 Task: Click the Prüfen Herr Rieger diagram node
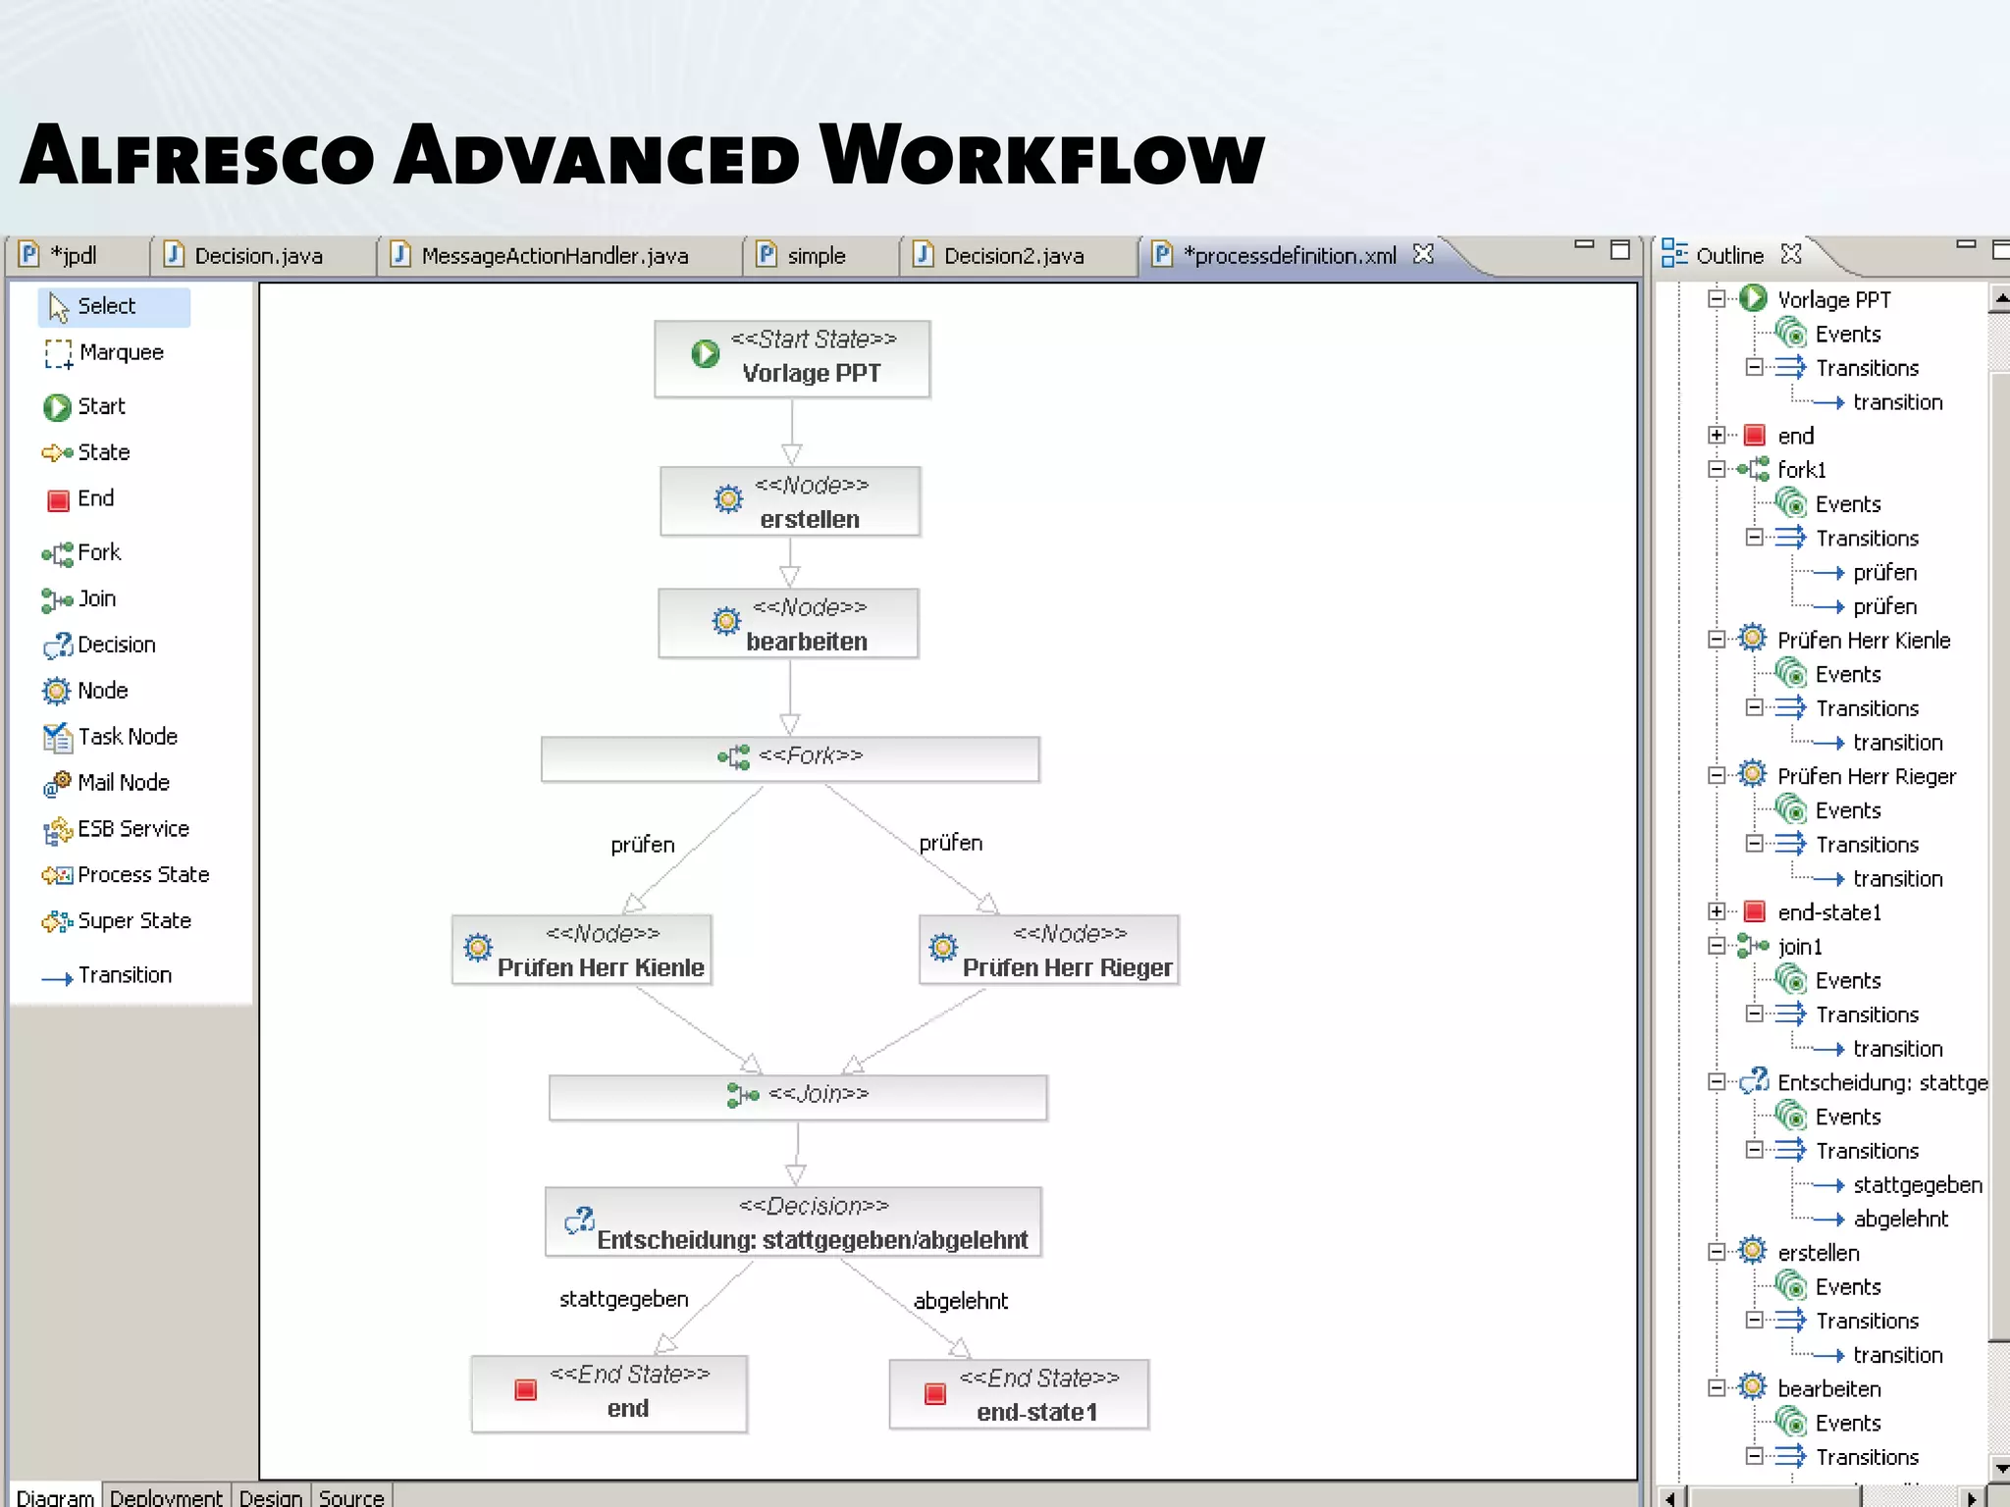[x=1048, y=950]
